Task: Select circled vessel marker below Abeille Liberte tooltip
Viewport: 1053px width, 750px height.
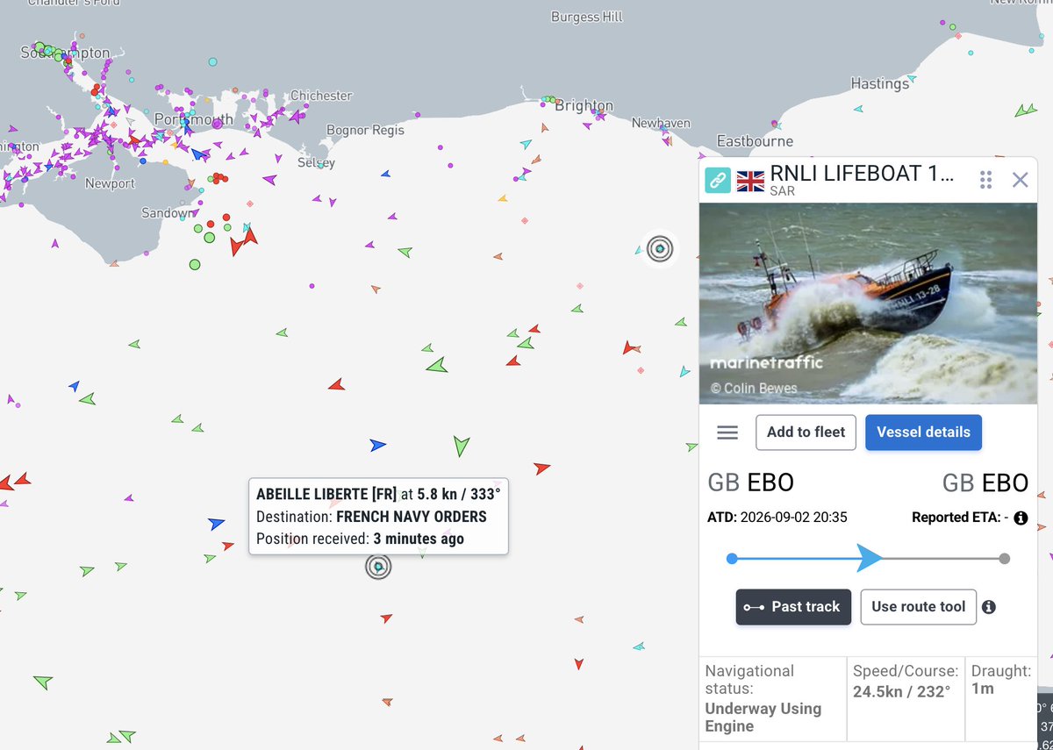Action: pos(378,567)
